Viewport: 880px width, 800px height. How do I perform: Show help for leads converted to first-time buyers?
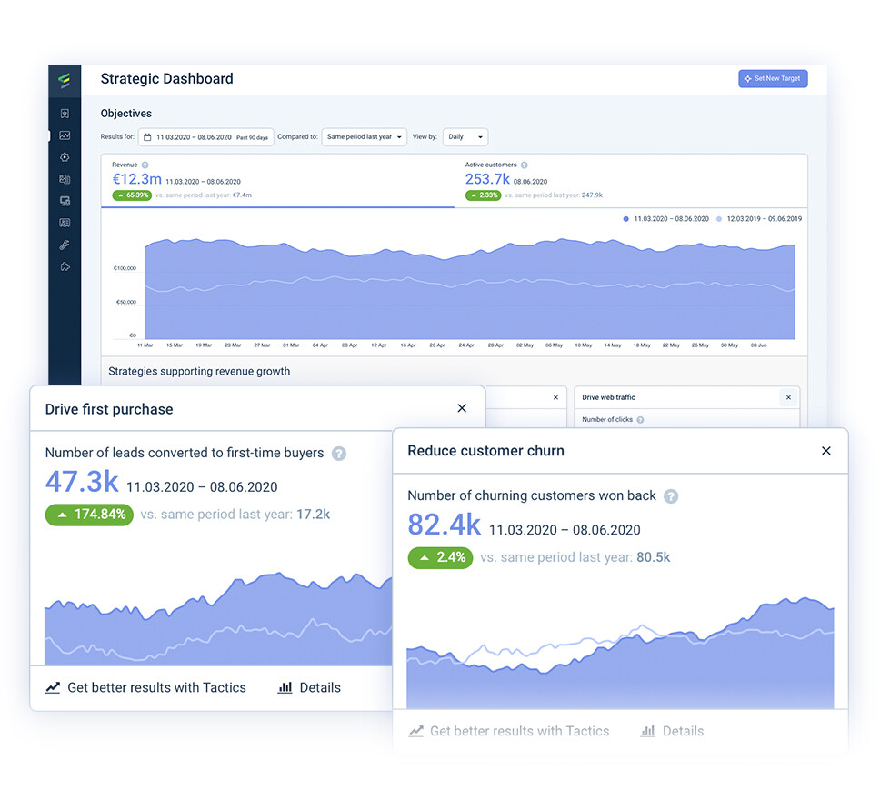click(x=339, y=454)
